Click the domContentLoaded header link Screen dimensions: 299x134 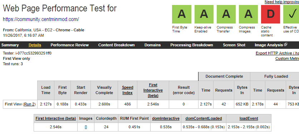tap(204, 118)
